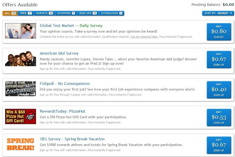Click the Pizza Hut gift card banner
This screenshot has height=157, width=235.
click(20, 116)
